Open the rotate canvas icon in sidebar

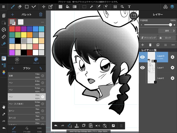tap(4, 30)
